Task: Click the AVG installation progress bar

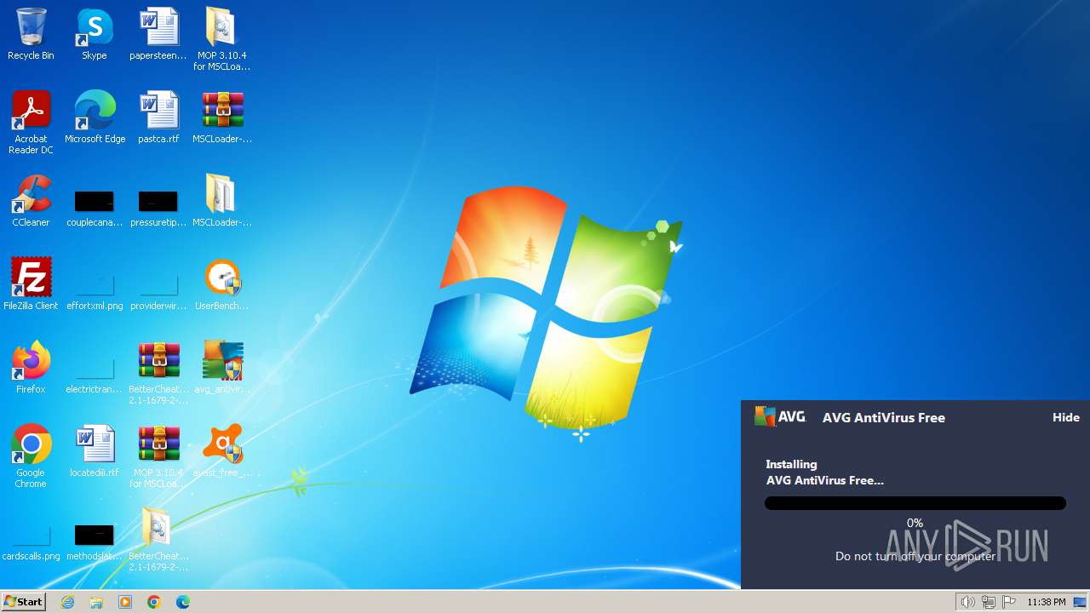Action: click(915, 503)
